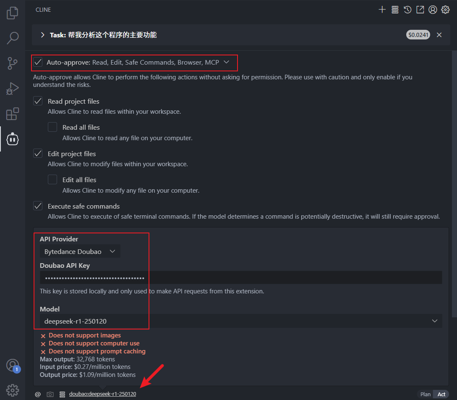The image size is (457, 400).
Task: Enable the Read all files checkbox
Action: tap(52, 127)
